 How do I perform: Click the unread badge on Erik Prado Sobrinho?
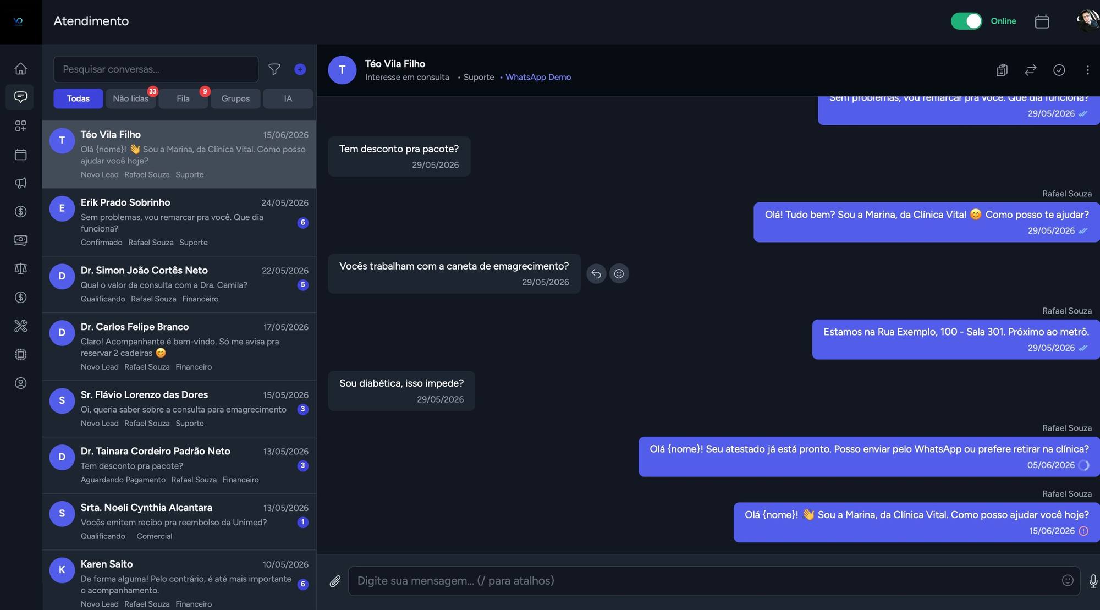coord(302,223)
